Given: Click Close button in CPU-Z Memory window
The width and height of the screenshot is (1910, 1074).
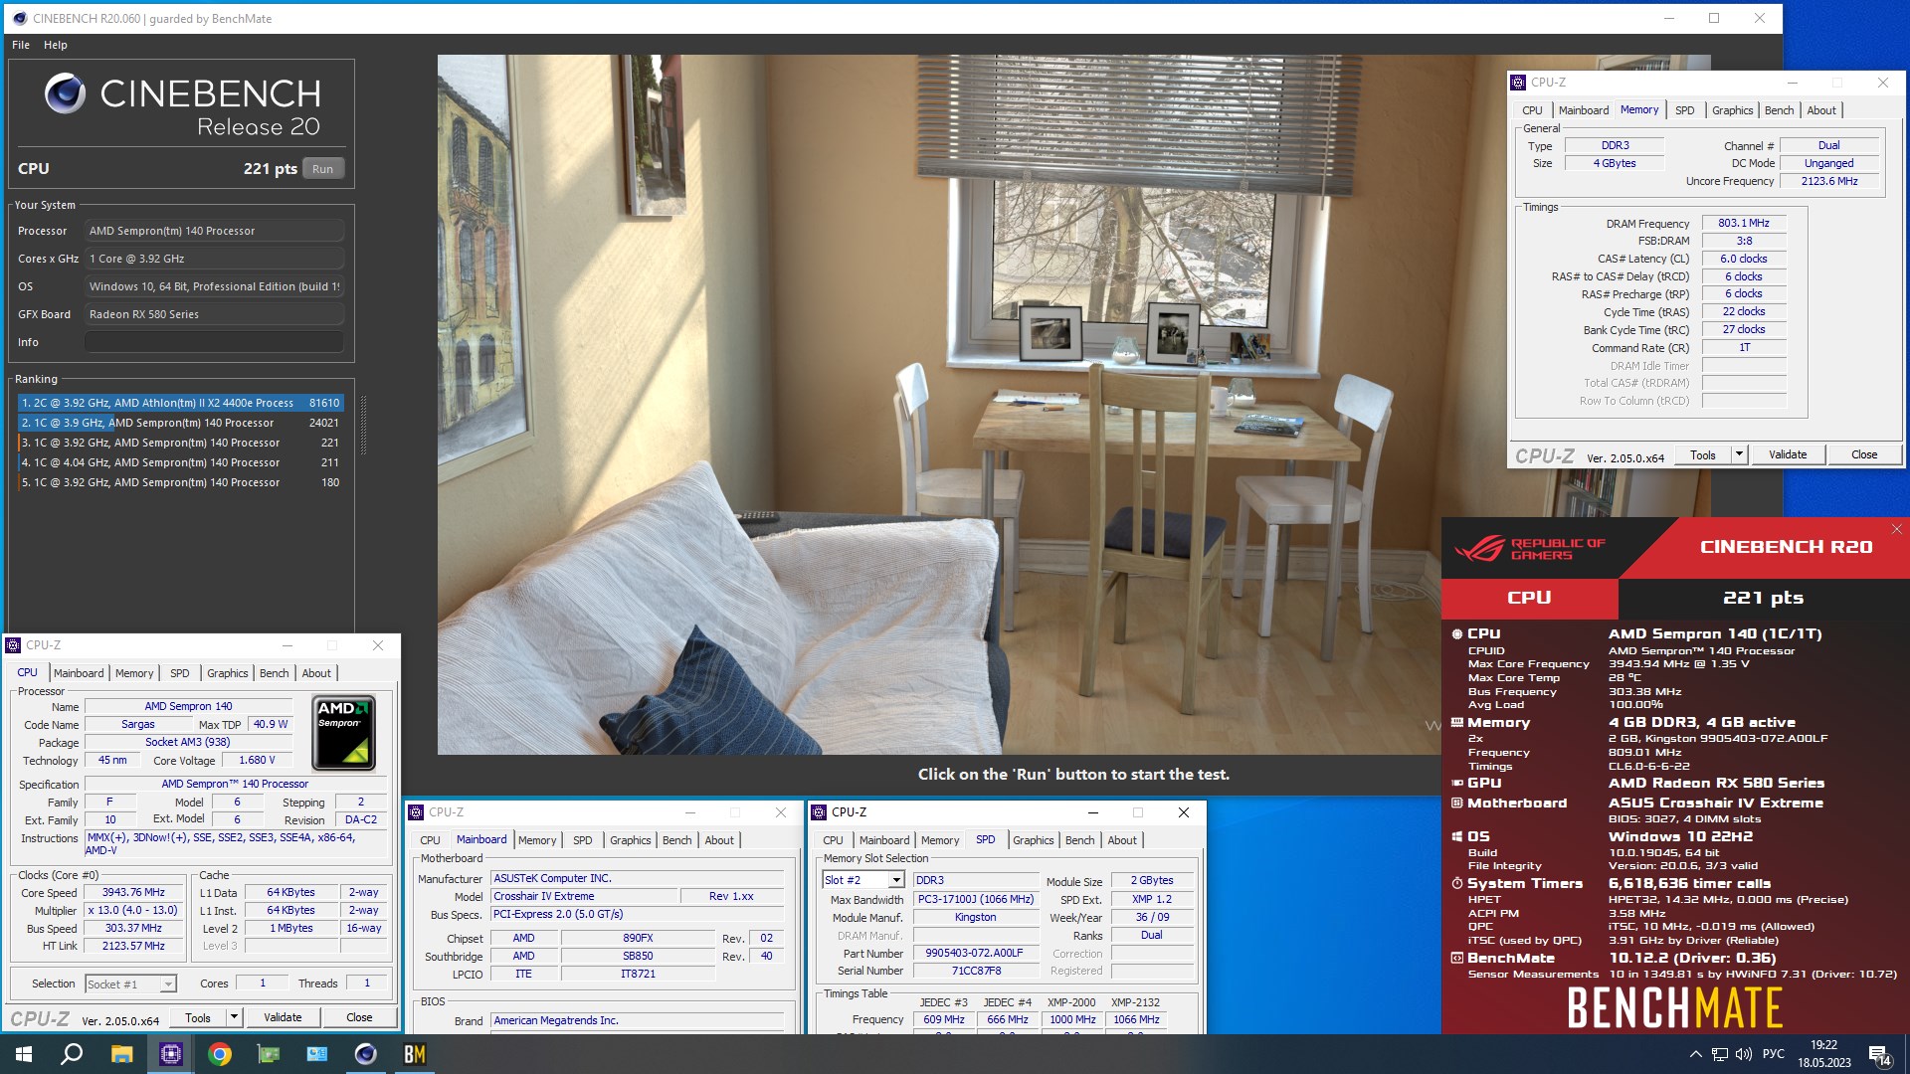Looking at the screenshot, I should 1864,454.
